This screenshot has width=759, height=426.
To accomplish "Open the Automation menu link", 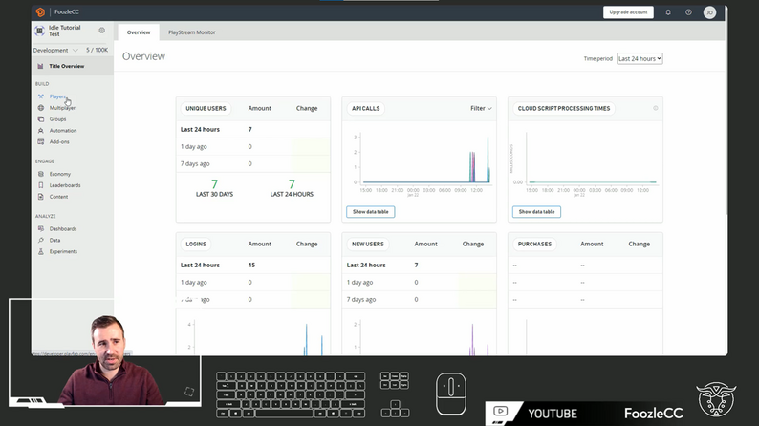I will 63,131.
